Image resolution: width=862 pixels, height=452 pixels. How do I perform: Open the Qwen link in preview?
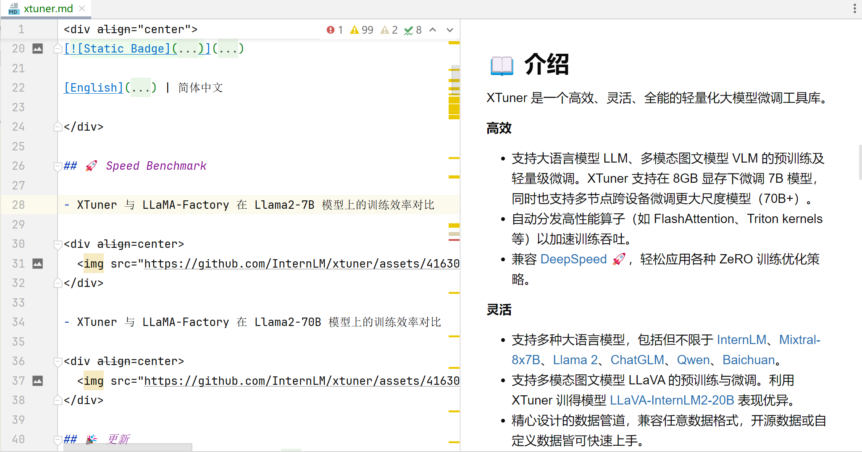point(693,360)
